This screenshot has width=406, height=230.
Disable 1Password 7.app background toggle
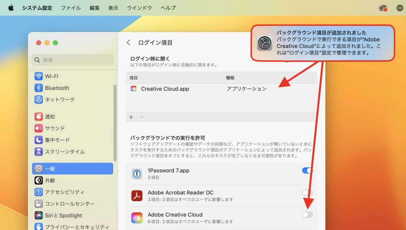tap(307, 171)
